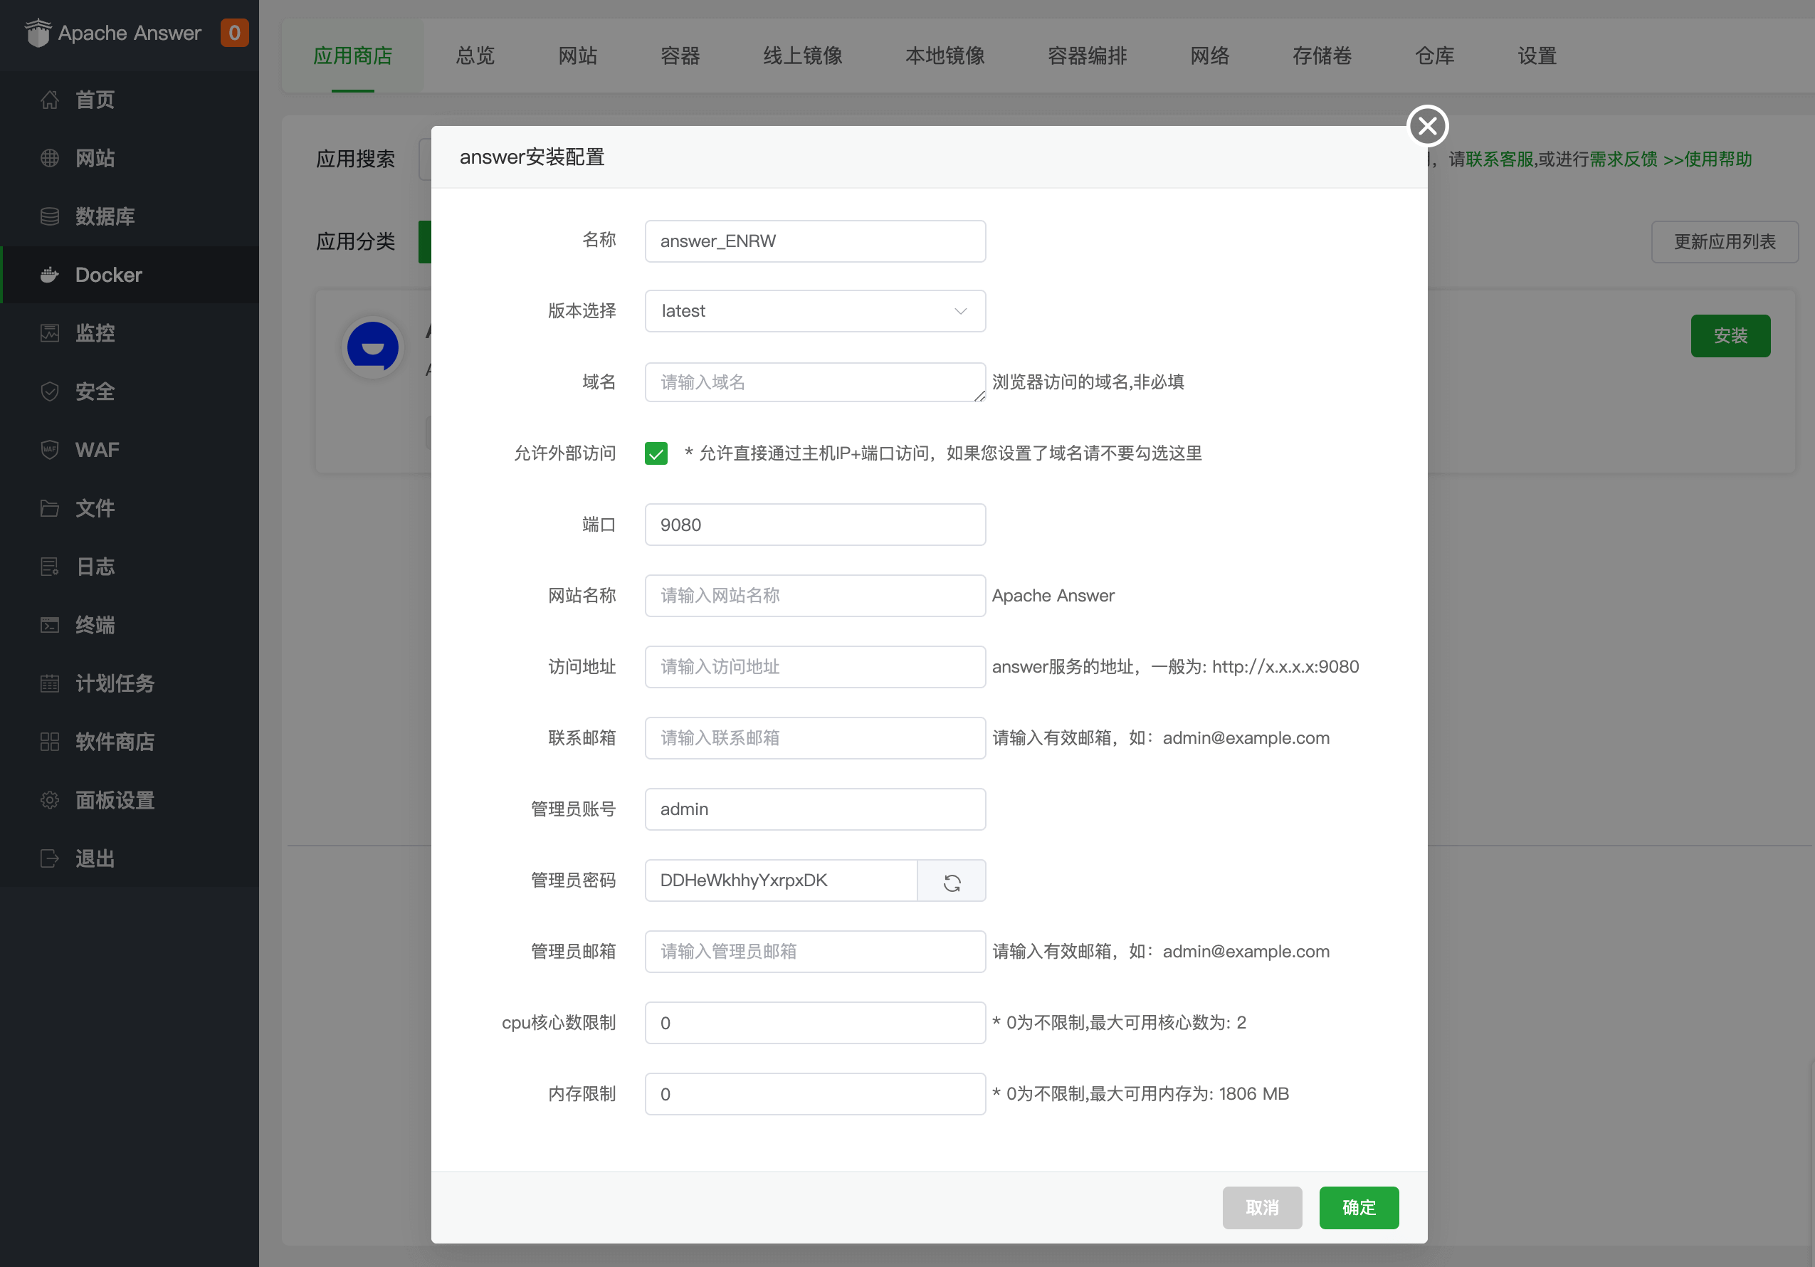Regenerate the admin password with the refresh icon
The image size is (1815, 1267).
(x=952, y=881)
